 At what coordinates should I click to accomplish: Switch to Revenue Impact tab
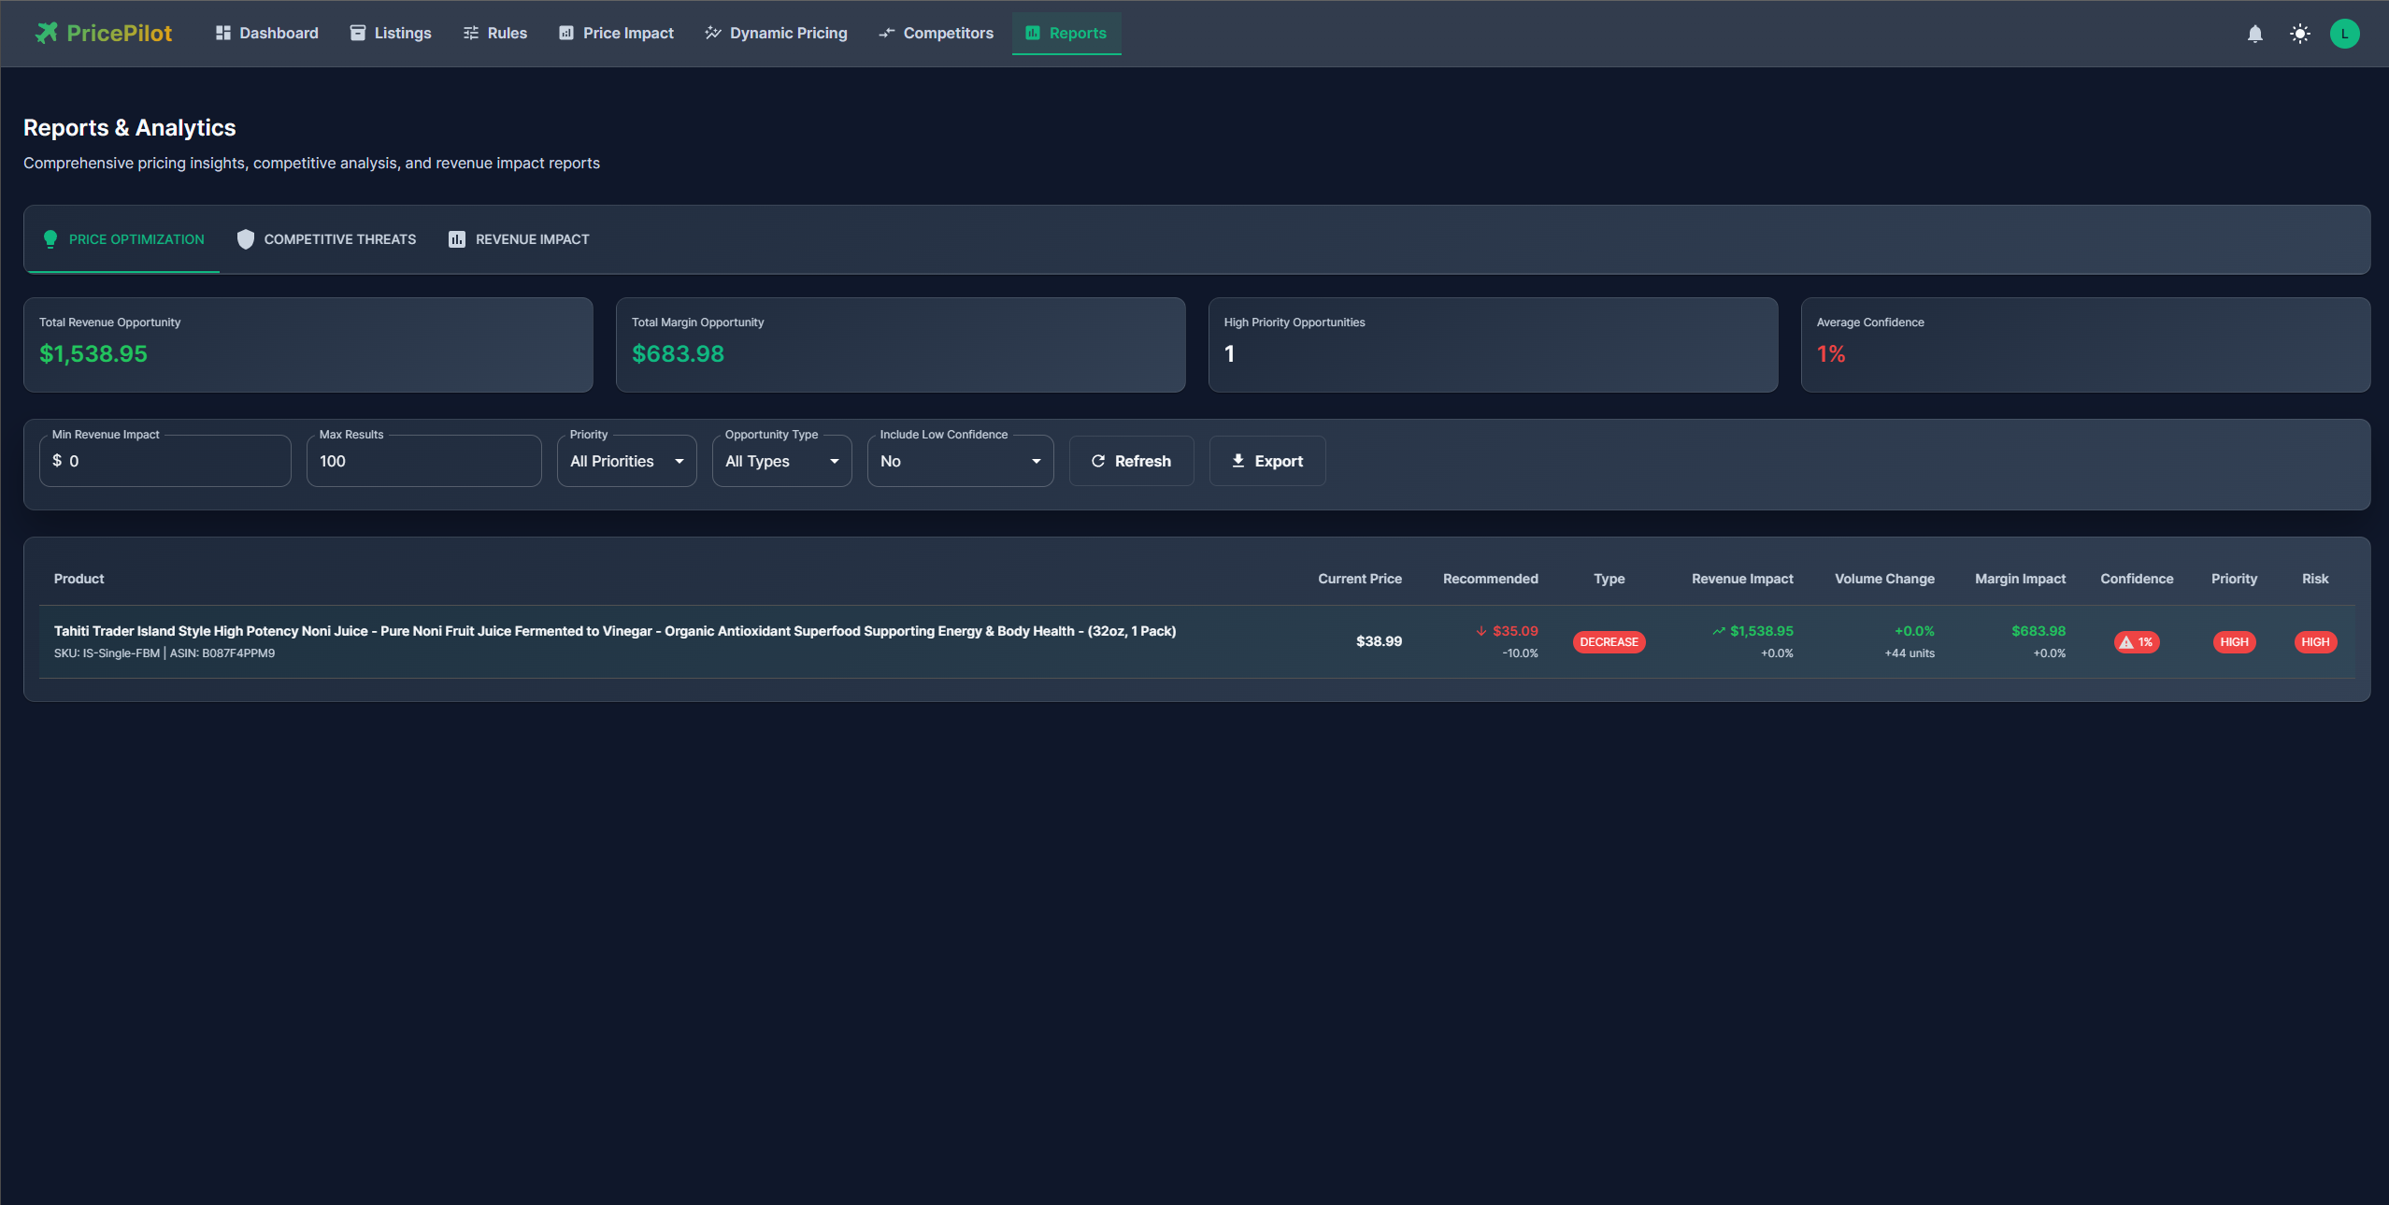point(519,239)
